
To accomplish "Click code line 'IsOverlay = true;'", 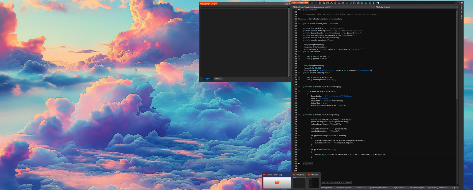I will [319, 103].
